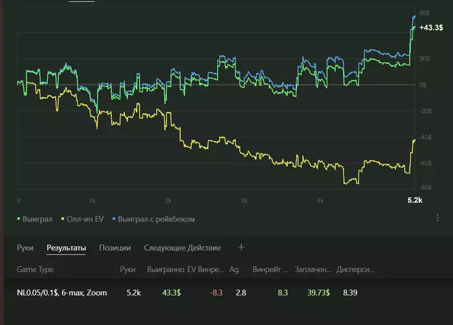Go to Следующее Действие tab
The width and height of the screenshot is (453, 325).
pyautogui.click(x=182, y=247)
